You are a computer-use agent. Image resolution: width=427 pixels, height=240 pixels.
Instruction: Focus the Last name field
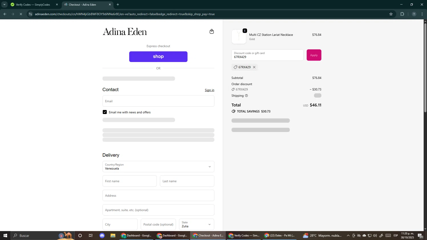[x=187, y=181]
